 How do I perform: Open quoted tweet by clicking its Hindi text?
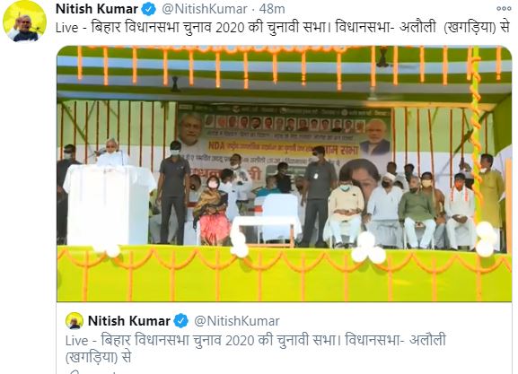256,349
